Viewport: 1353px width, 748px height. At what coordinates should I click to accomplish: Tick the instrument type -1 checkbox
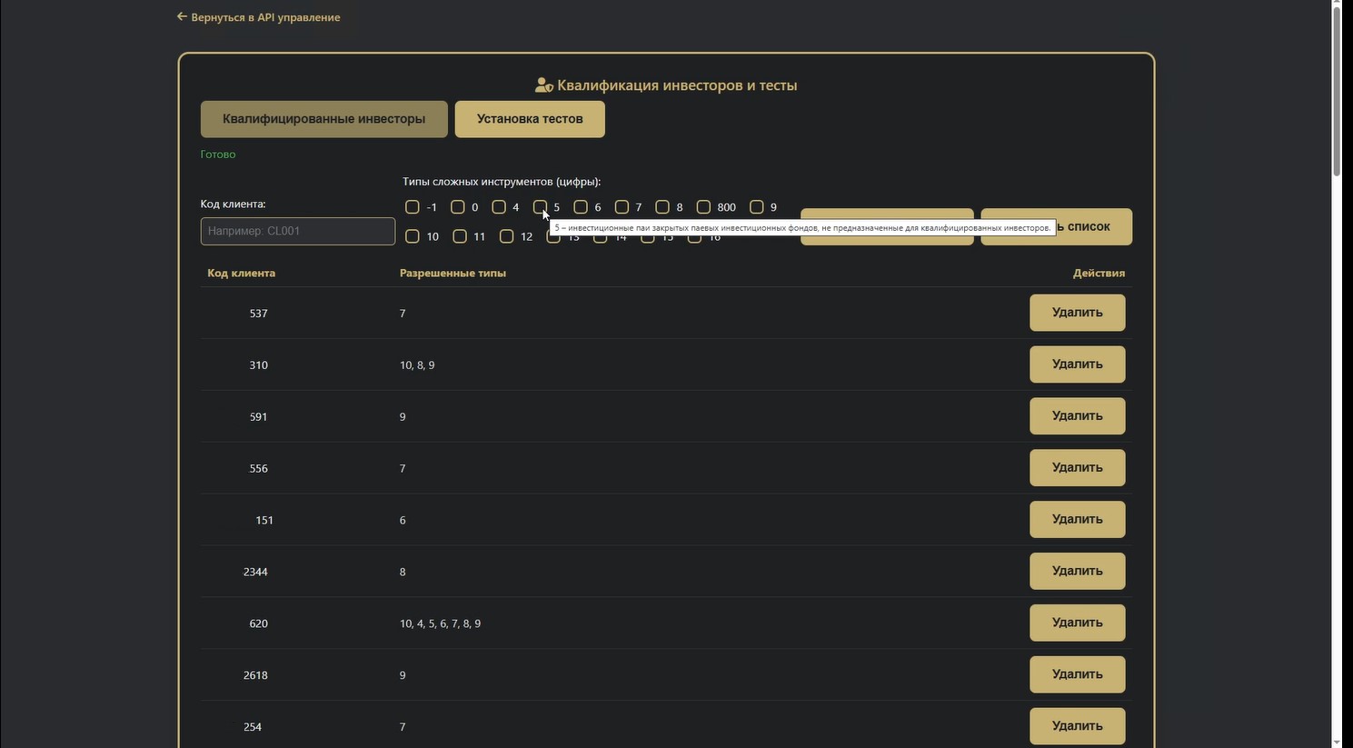tap(413, 207)
